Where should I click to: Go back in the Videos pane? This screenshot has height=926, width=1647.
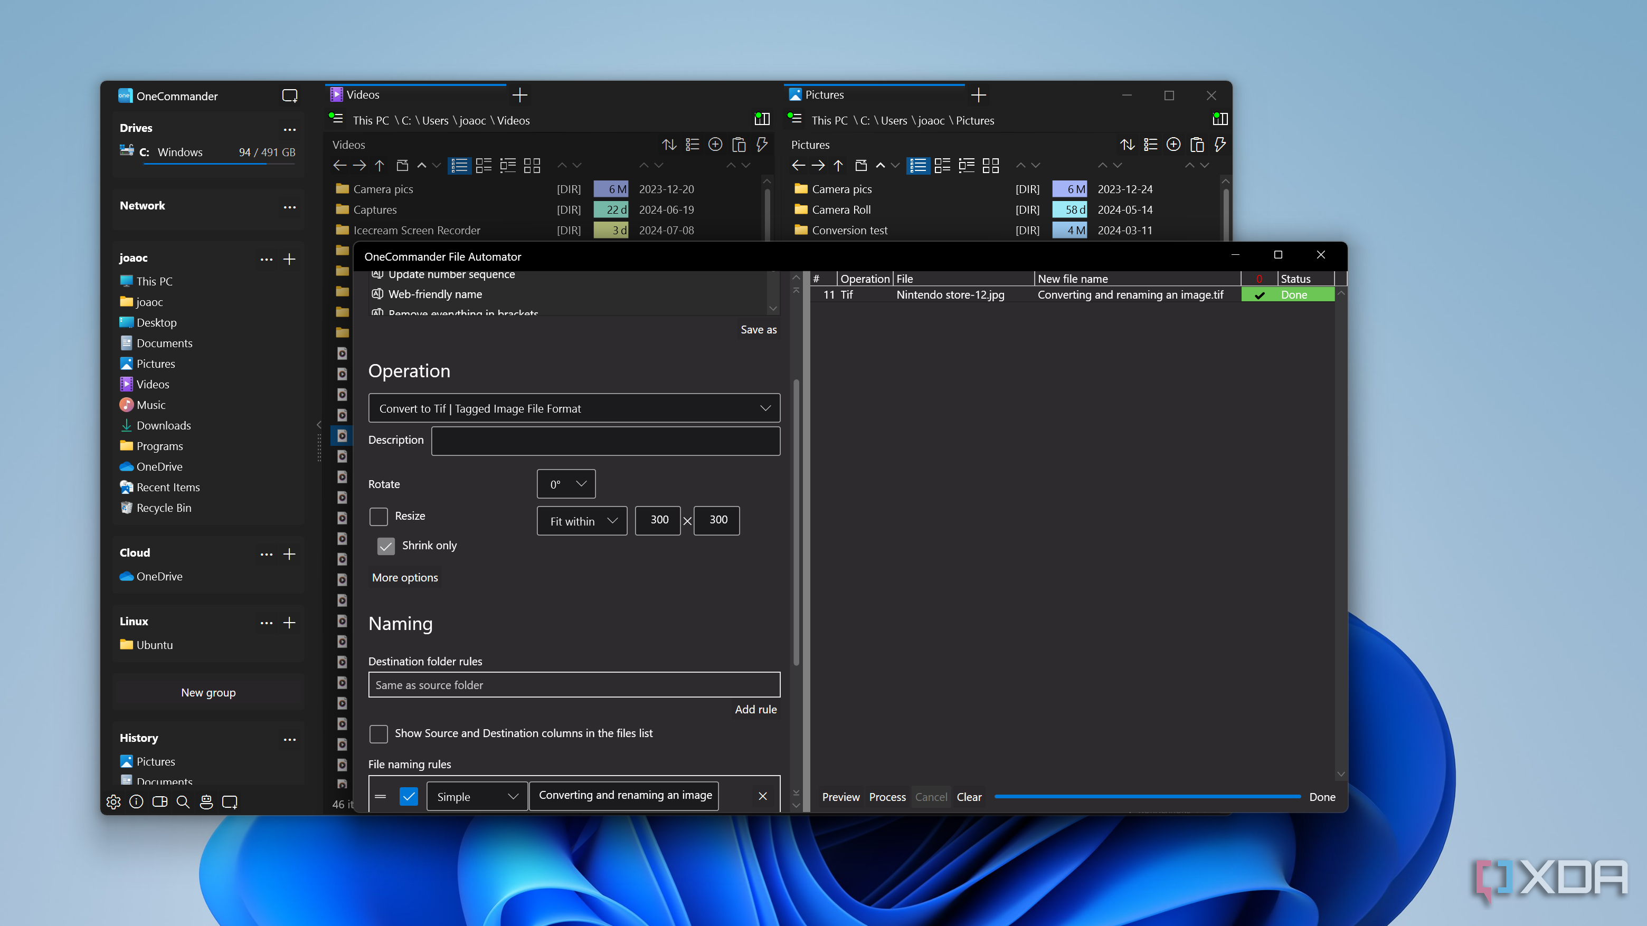[339, 166]
